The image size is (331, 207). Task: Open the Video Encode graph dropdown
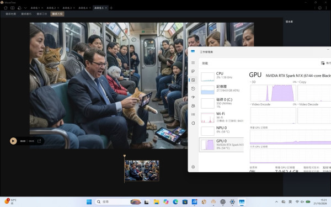(x=260, y=104)
